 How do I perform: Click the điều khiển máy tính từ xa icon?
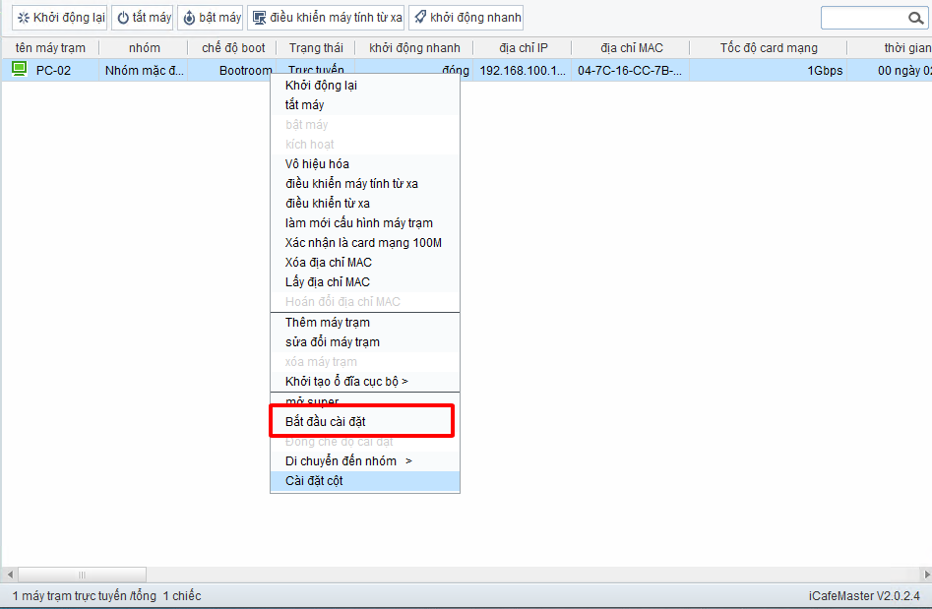point(260,18)
